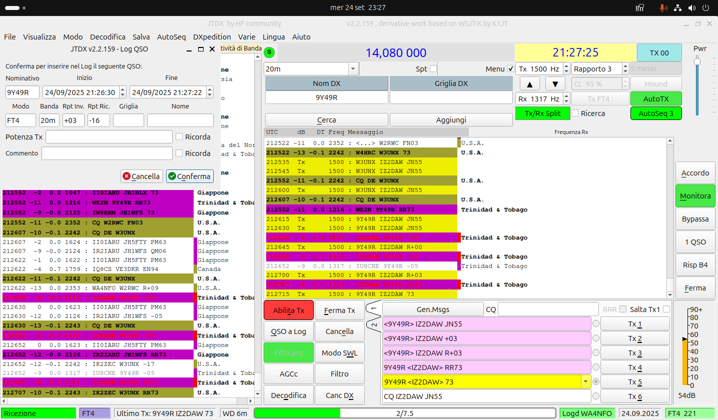This screenshot has height=420, width=718.
Task: Open the system volume icon in top bar
Action: [692, 7]
